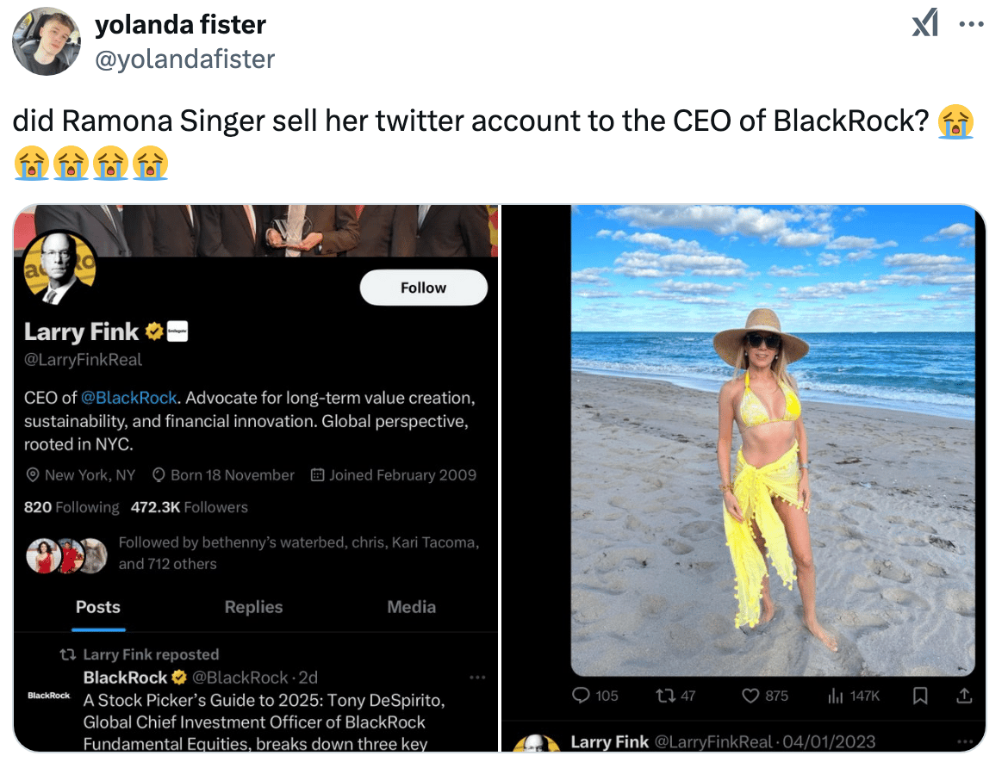Open the @BlackRock mention link in bio
This screenshot has height=768, width=1008.
(129, 398)
